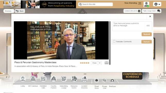
Task: Open the Conferences Schedule banner
Action: point(132,76)
